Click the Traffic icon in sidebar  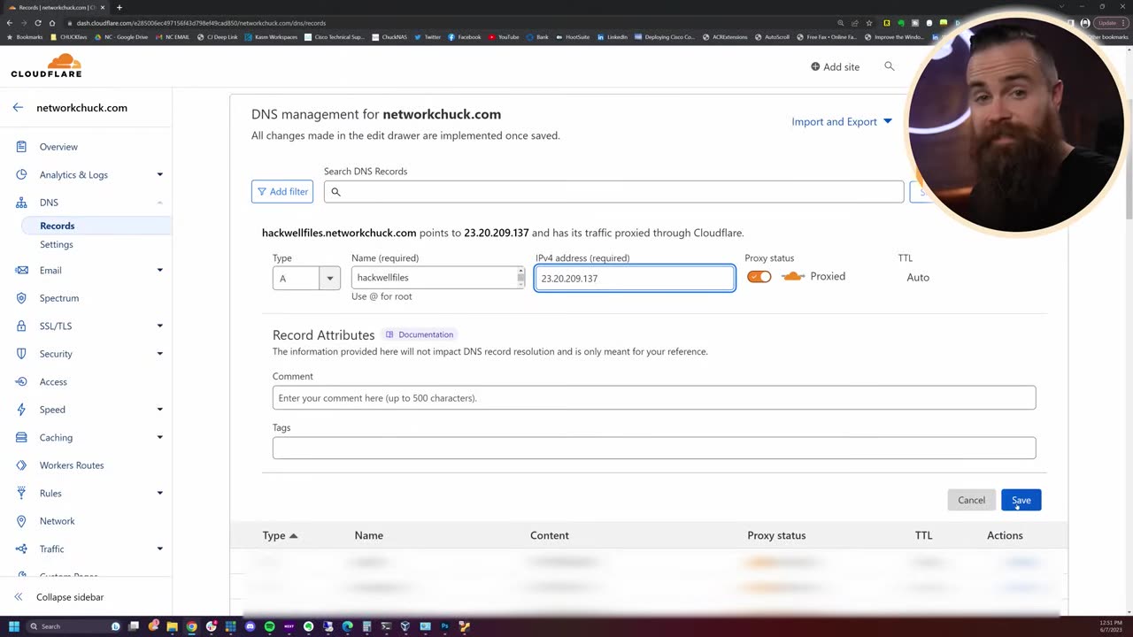coord(21,549)
